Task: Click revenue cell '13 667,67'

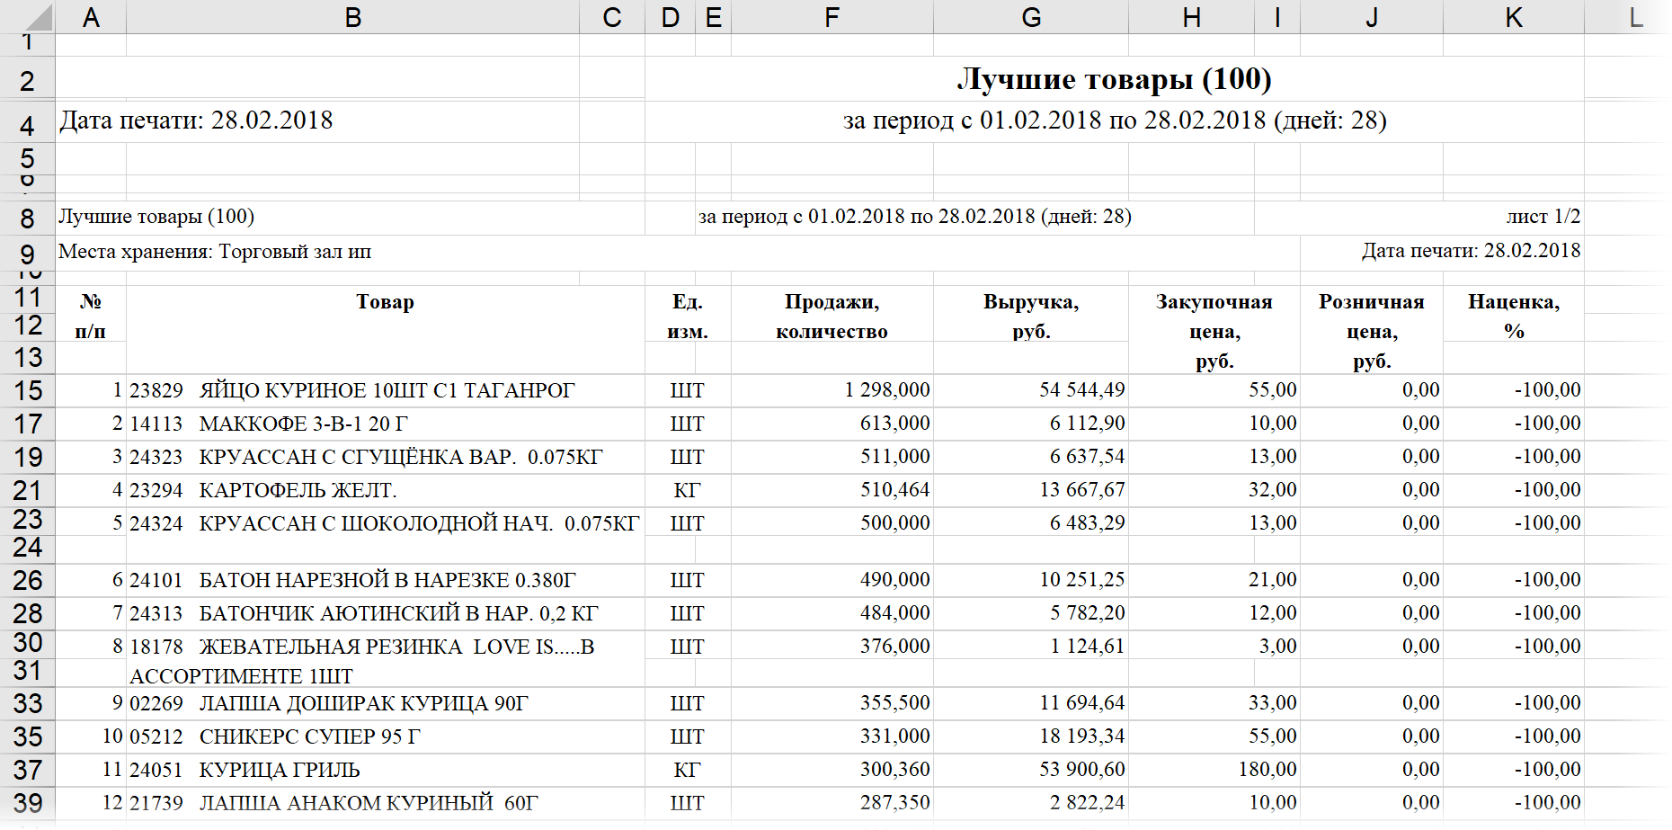Action: [x=1031, y=490]
